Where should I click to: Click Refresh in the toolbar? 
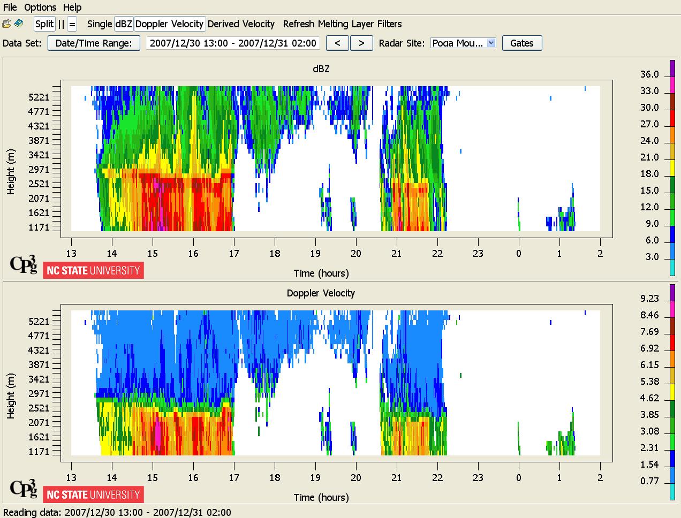click(x=299, y=24)
